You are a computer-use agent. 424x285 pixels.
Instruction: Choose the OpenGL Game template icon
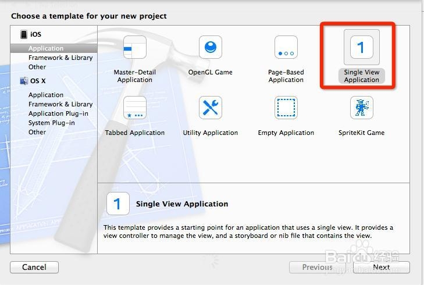[x=211, y=47]
